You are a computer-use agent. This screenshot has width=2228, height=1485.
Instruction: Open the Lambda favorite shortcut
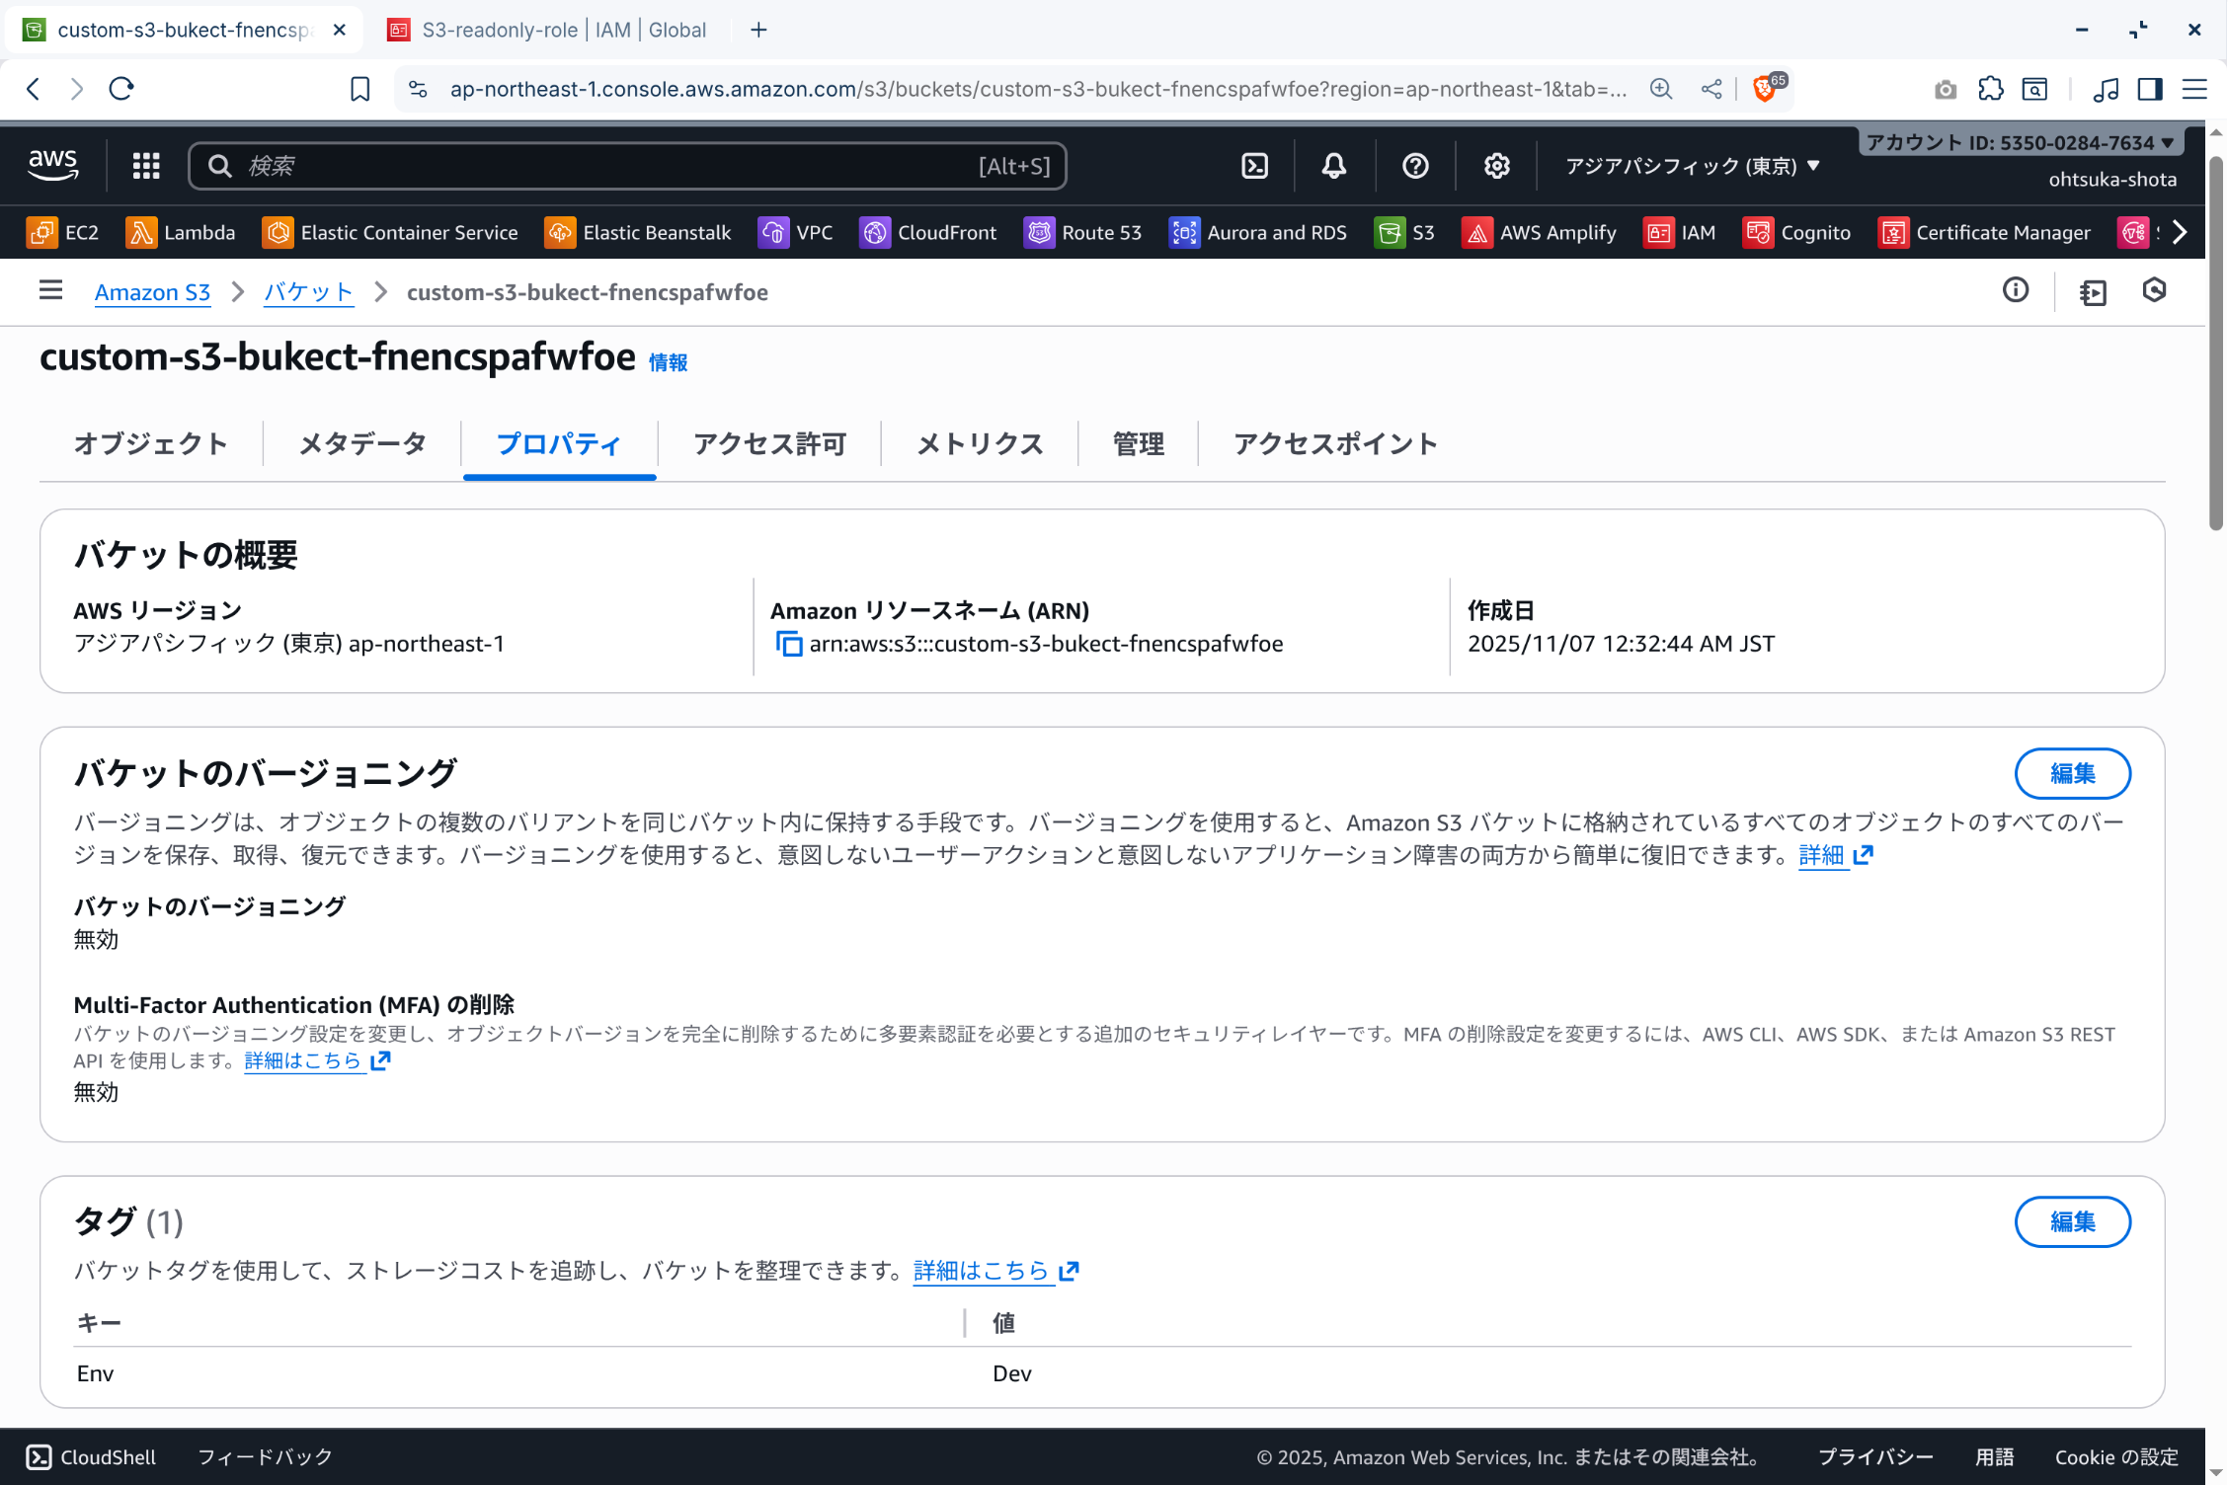pyautogui.click(x=181, y=233)
